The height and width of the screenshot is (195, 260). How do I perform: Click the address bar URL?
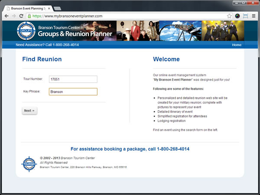click(x=67, y=16)
